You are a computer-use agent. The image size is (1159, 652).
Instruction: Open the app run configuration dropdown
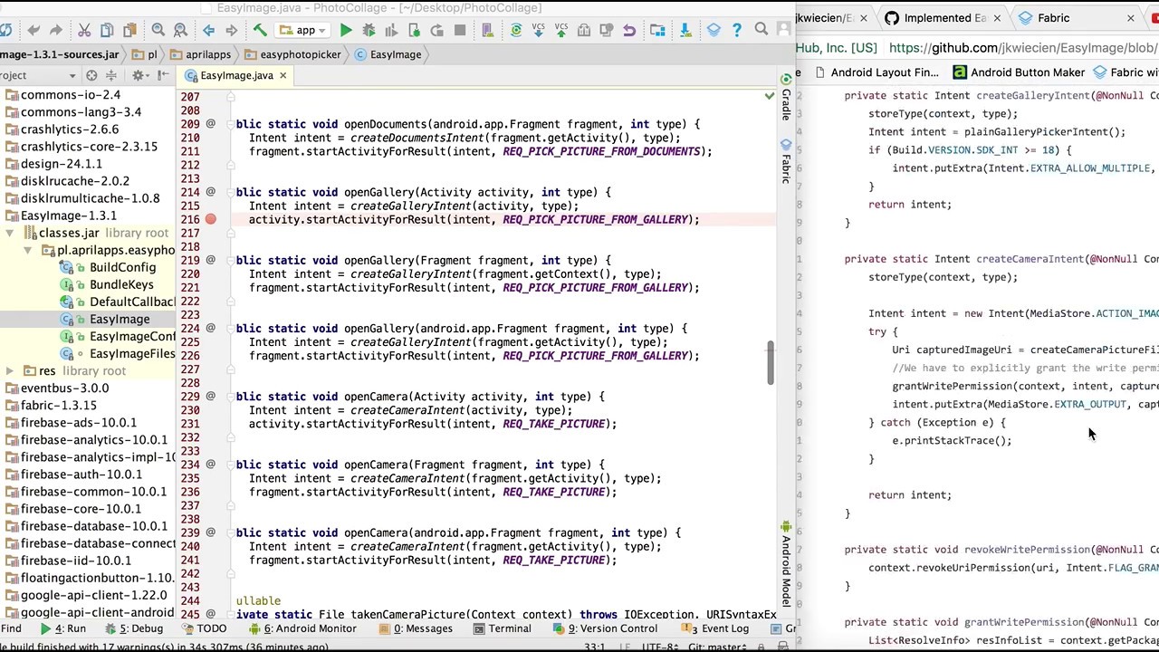pos(303,30)
